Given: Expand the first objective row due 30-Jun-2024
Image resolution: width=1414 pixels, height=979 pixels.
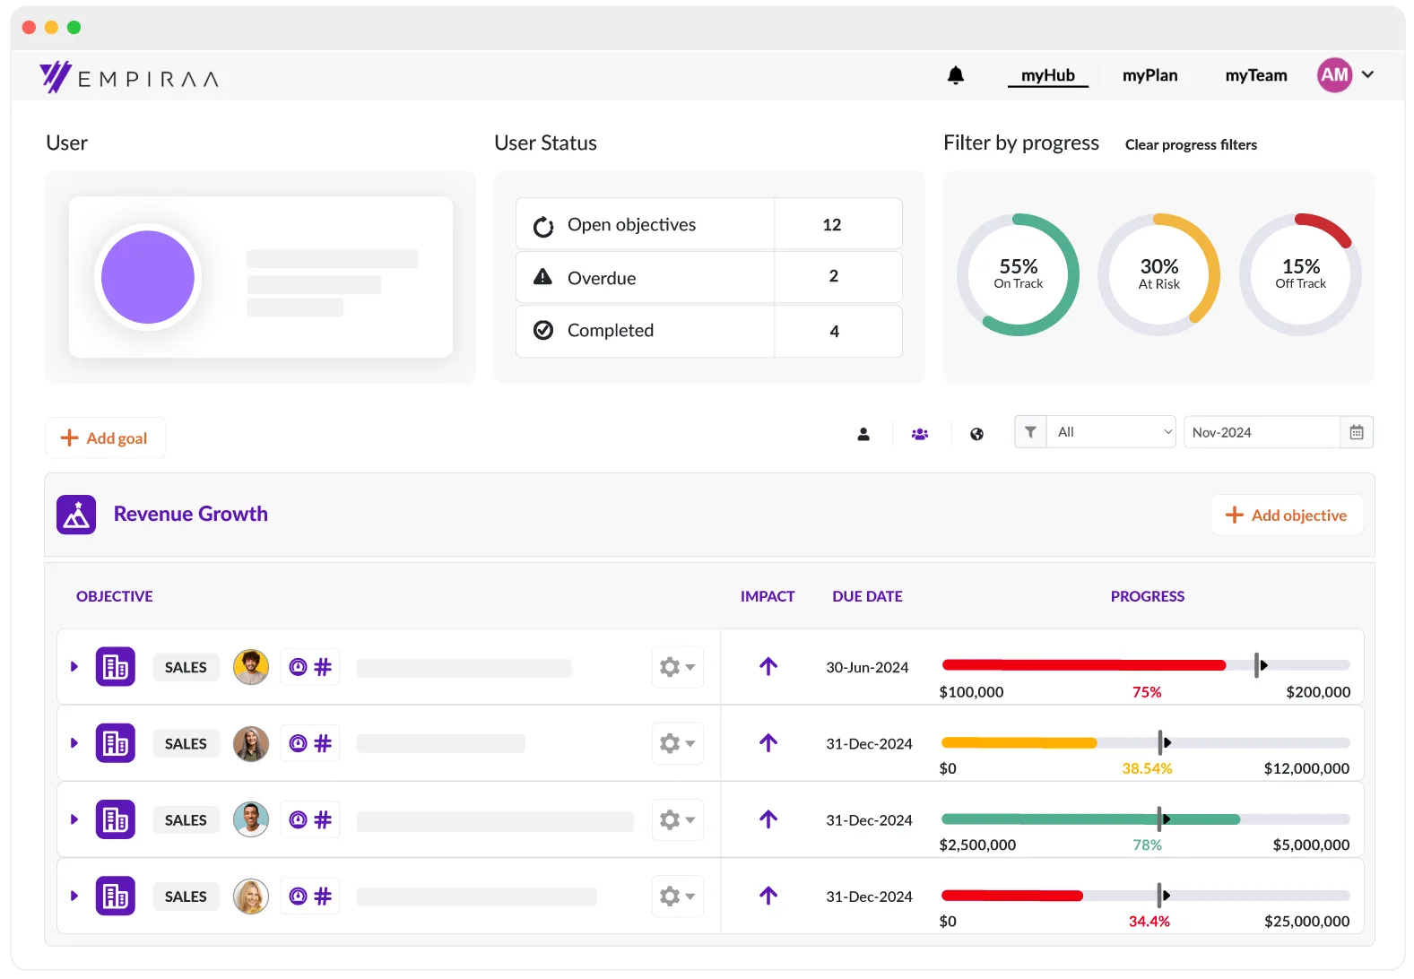Looking at the screenshot, I should coord(74,667).
